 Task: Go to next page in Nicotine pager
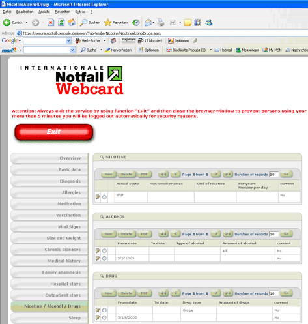coord(216,174)
